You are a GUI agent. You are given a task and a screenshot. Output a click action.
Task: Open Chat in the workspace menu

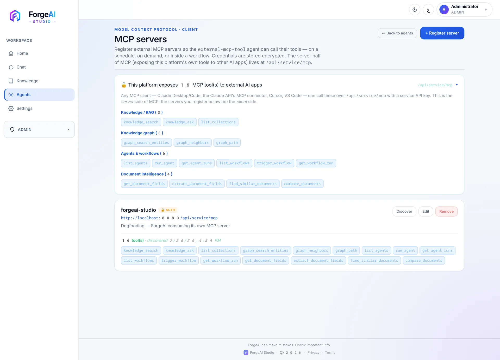(x=39, y=67)
